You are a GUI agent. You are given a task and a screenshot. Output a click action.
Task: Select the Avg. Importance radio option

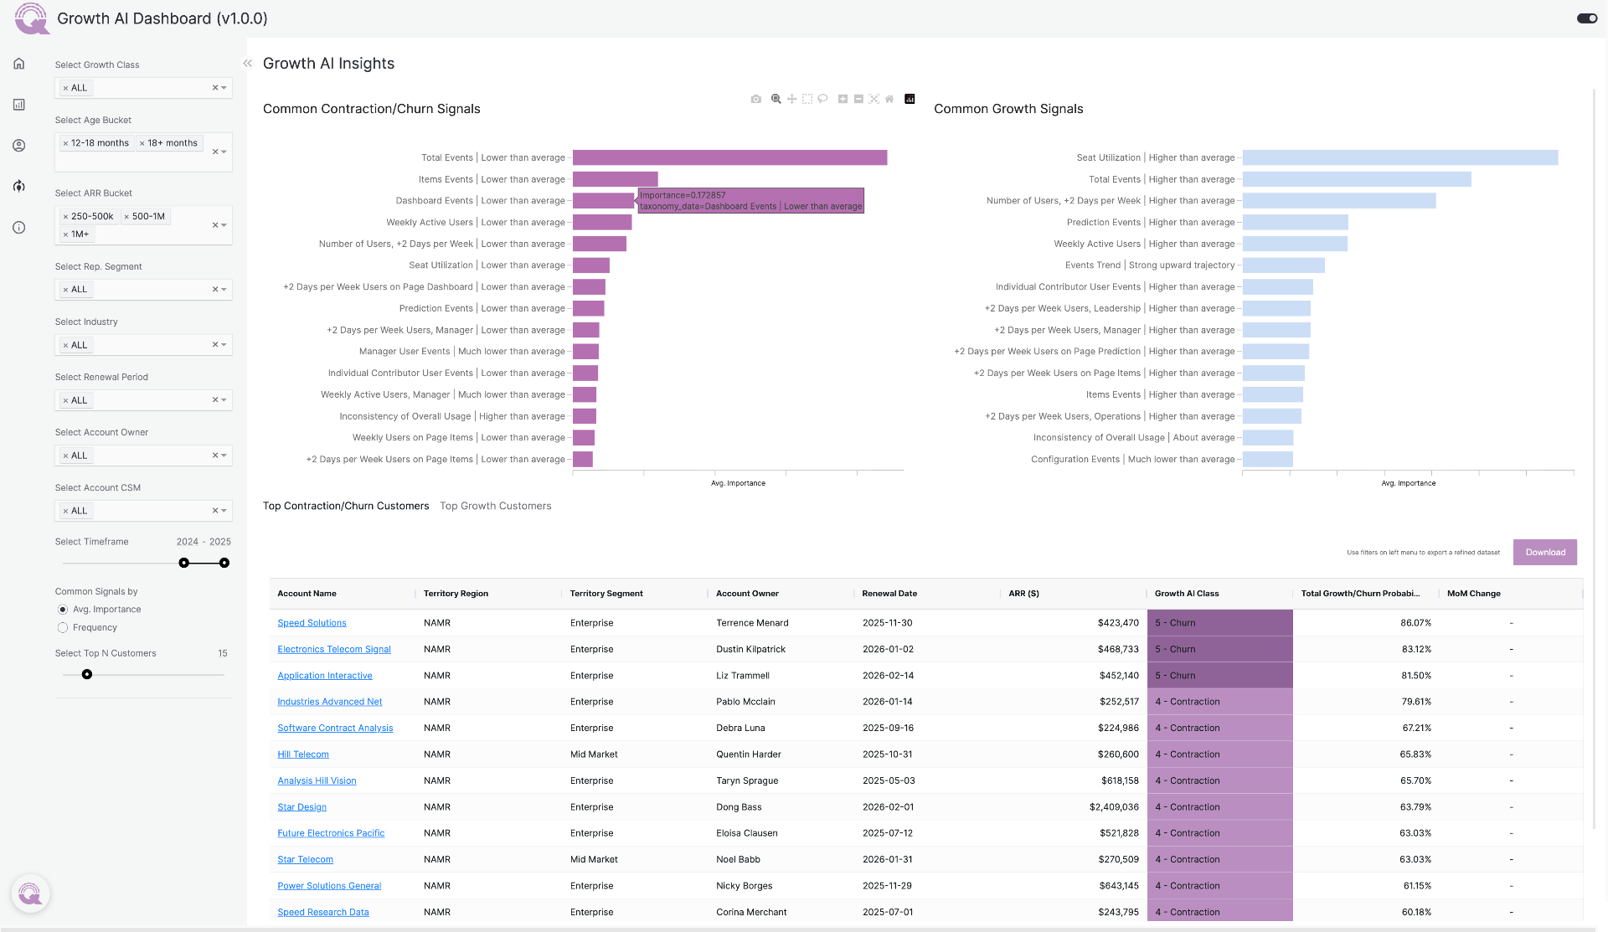pyautogui.click(x=63, y=610)
